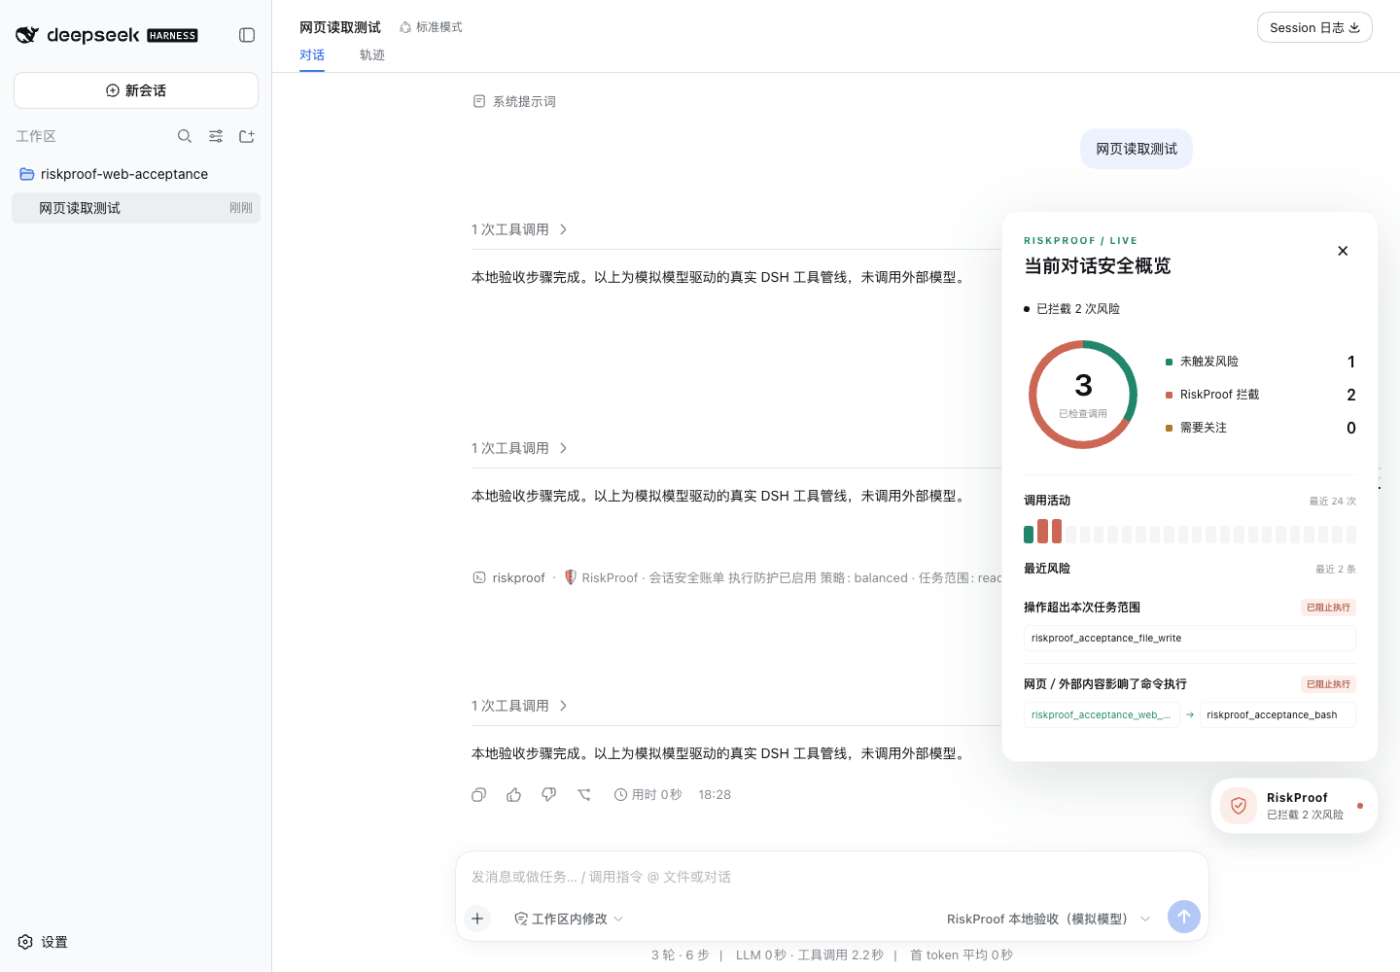Expand first 1 次工具调用 chevron
The height and width of the screenshot is (972, 1400).
[563, 229]
